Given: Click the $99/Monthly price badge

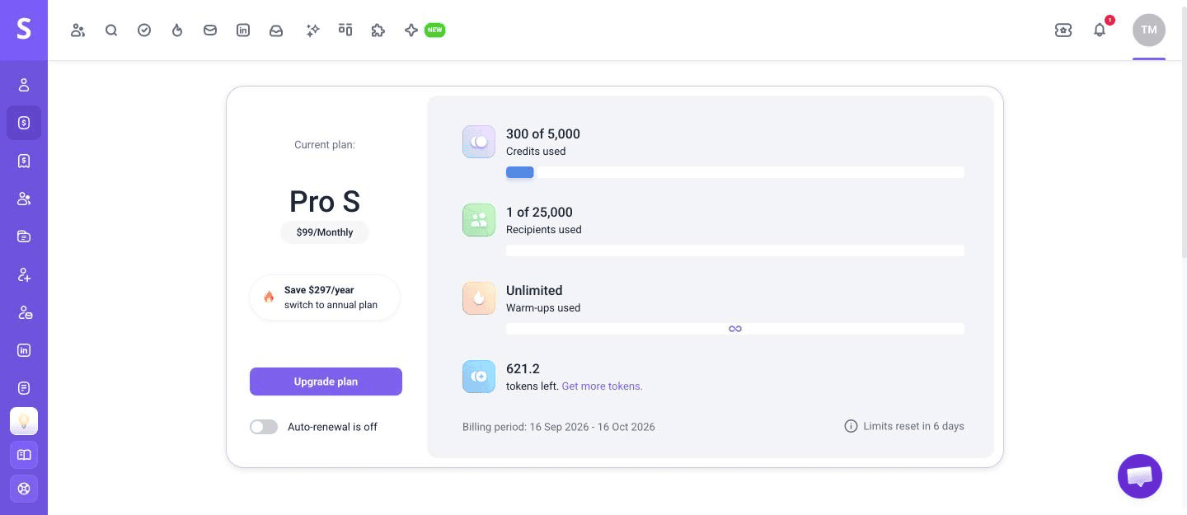Looking at the screenshot, I should coord(325,232).
